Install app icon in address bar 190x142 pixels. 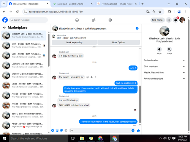(x=148, y=12)
